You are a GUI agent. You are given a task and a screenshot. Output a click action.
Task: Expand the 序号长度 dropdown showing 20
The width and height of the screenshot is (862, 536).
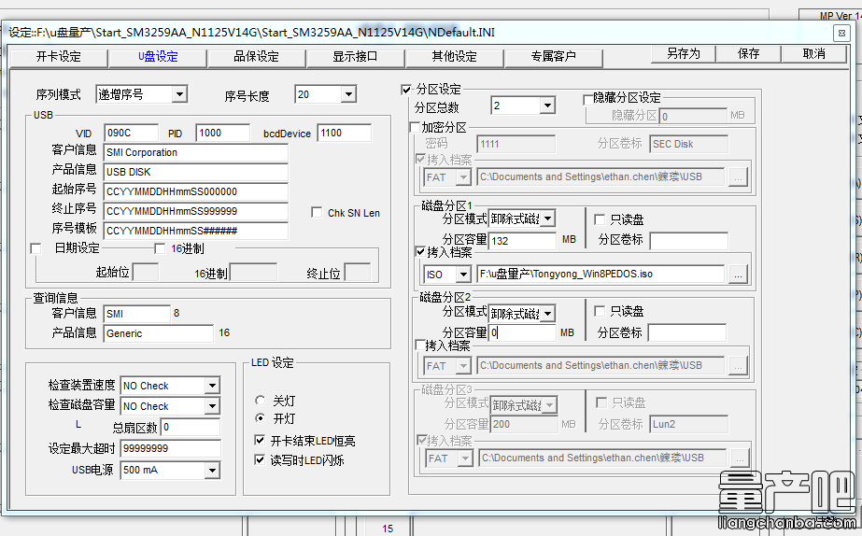(348, 94)
